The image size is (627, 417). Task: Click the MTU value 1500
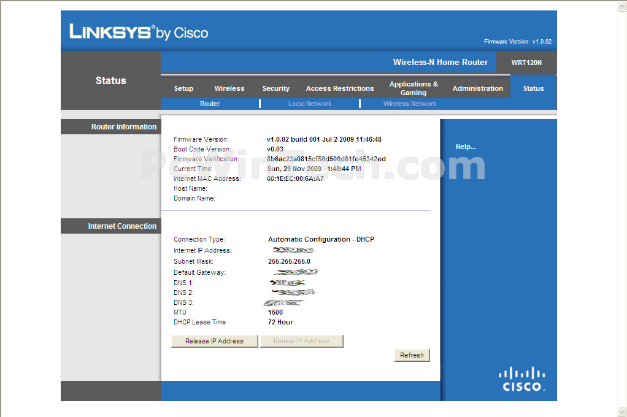(275, 312)
